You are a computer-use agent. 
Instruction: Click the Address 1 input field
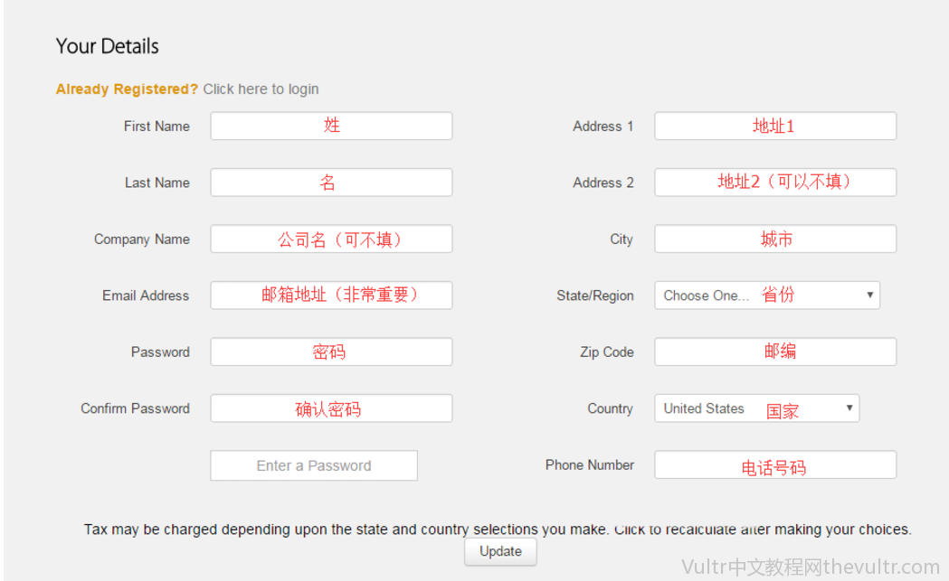point(775,127)
